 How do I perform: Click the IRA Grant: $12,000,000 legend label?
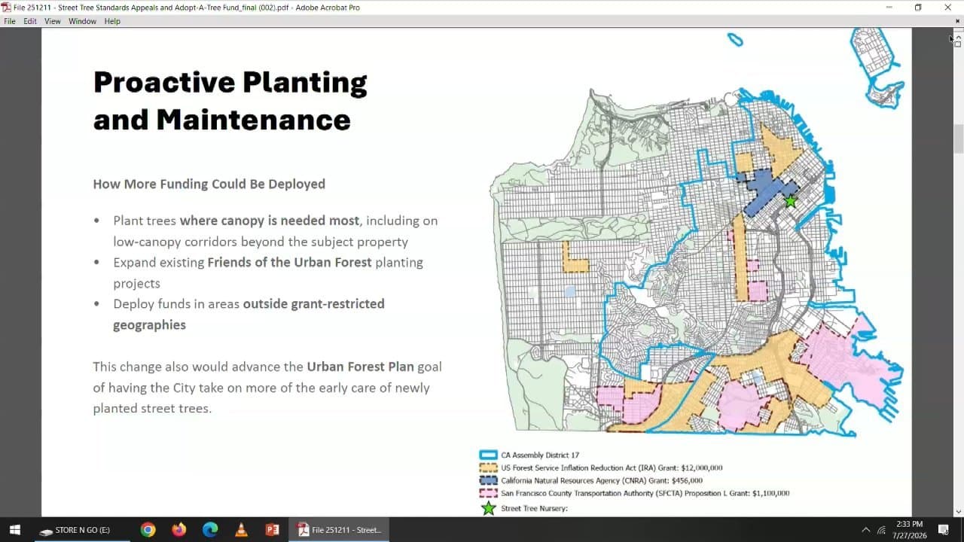click(612, 467)
